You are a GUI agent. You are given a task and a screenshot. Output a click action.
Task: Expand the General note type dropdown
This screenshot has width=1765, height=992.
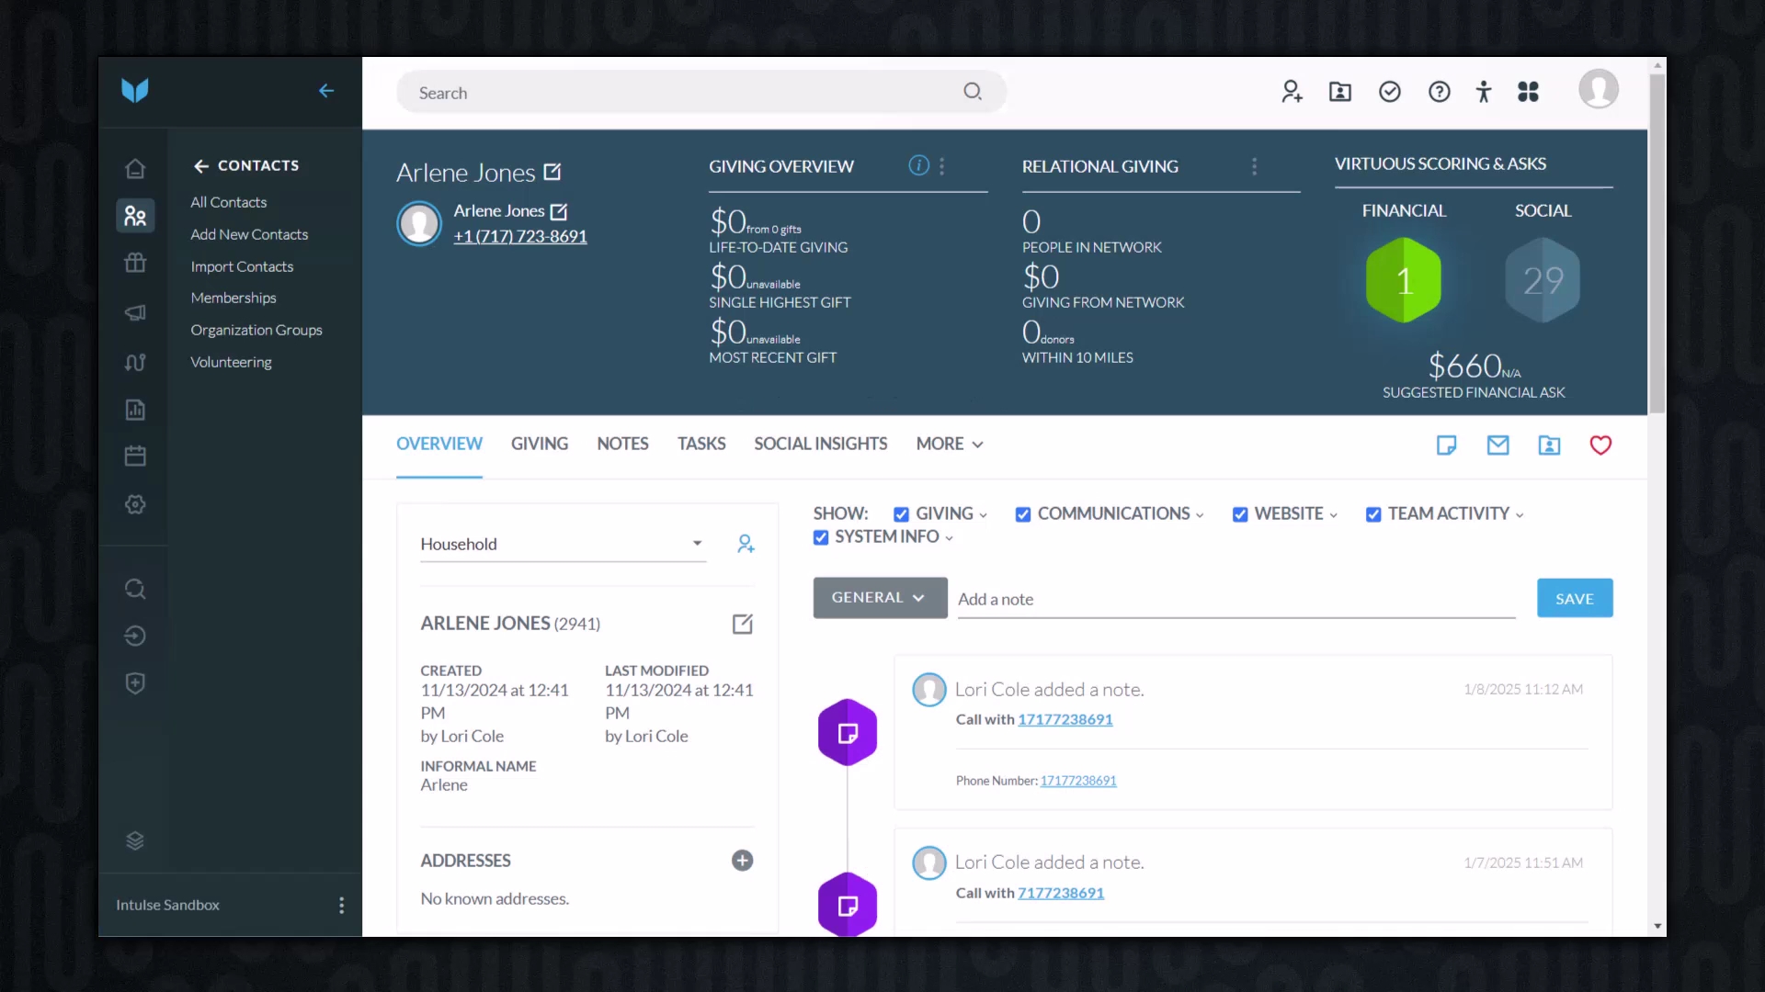(x=879, y=598)
